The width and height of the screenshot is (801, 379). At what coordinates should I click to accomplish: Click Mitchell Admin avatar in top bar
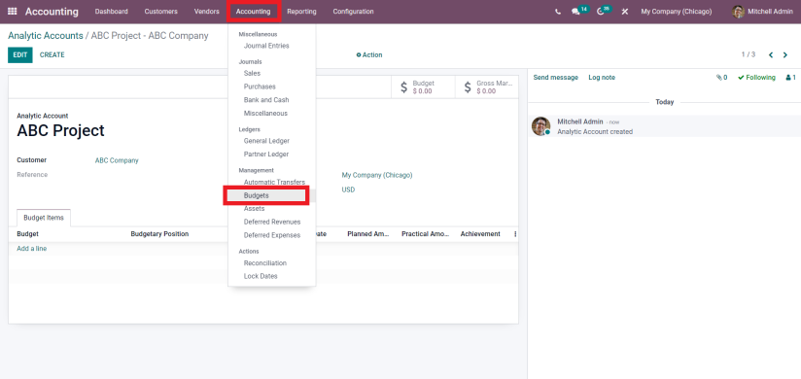click(x=738, y=12)
